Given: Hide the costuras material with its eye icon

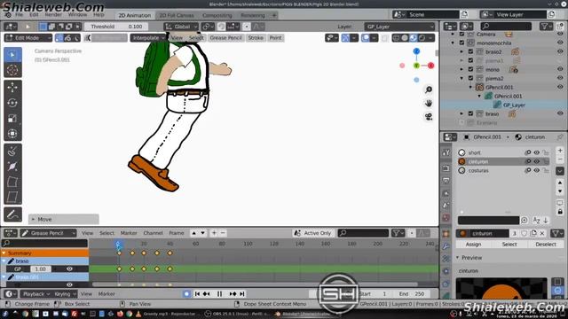Looking at the screenshot, I should 536,170.
